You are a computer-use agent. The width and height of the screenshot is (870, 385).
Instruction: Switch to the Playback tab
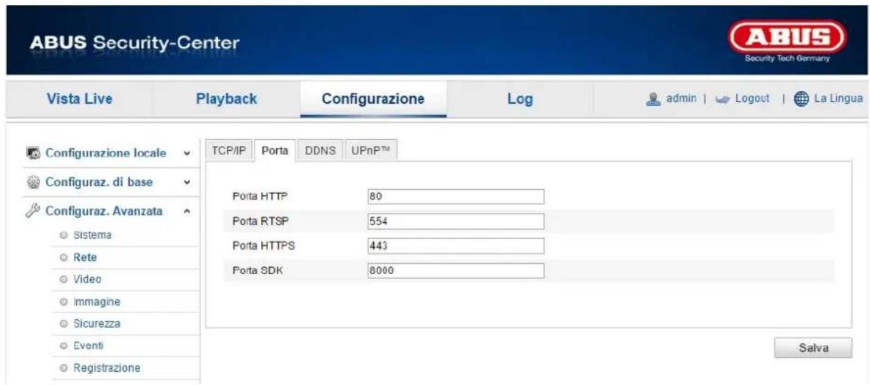pos(226,99)
